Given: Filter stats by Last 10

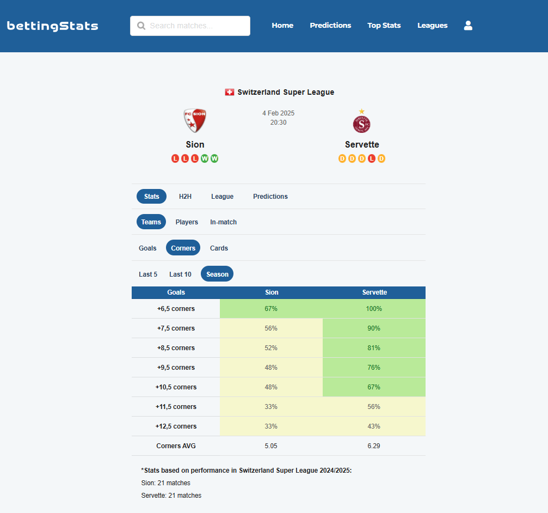Looking at the screenshot, I should click(x=180, y=274).
